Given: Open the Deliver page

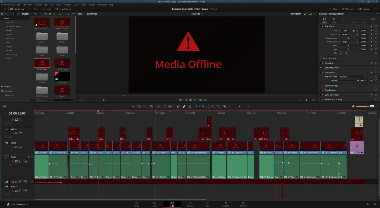Looking at the screenshot, I should pyautogui.click(x=243, y=204).
